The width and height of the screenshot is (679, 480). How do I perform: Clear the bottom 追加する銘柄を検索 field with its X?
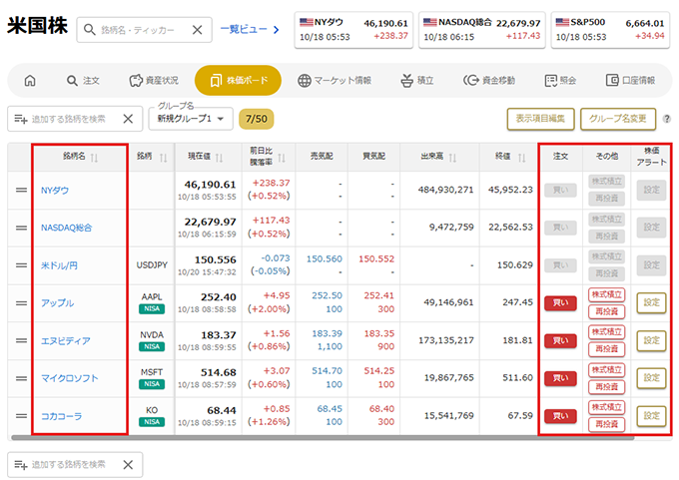(128, 465)
